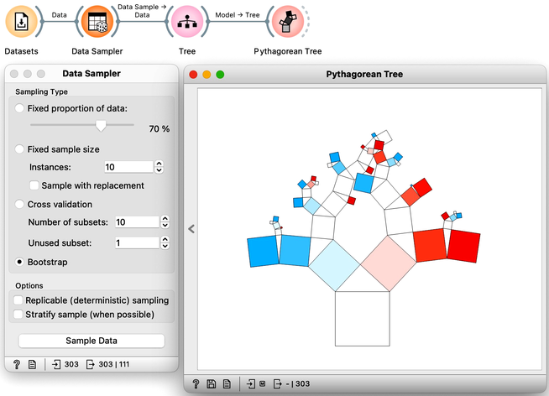The image size is (549, 396).
Task: Select Fixed proportion of data option
Action: [x=19, y=108]
